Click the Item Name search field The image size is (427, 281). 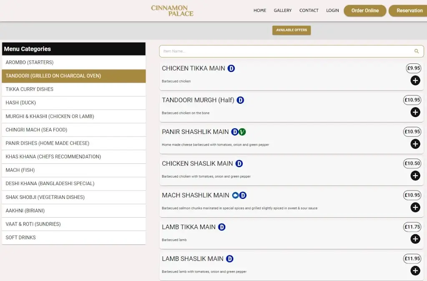pyautogui.click(x=250, y=51)
